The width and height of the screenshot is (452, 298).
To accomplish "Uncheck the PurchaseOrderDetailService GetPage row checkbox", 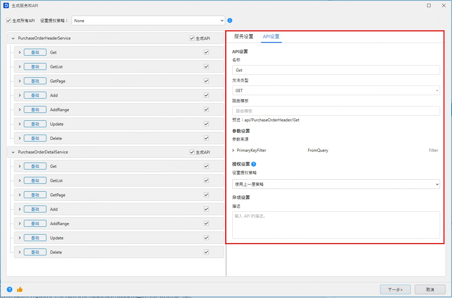I will click(x=206, y=195).
